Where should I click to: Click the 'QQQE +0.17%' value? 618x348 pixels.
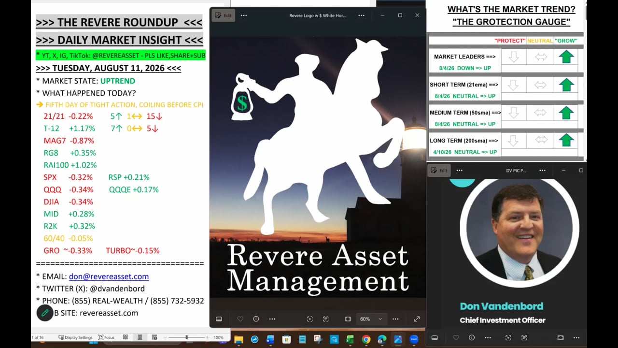point(134,189)
